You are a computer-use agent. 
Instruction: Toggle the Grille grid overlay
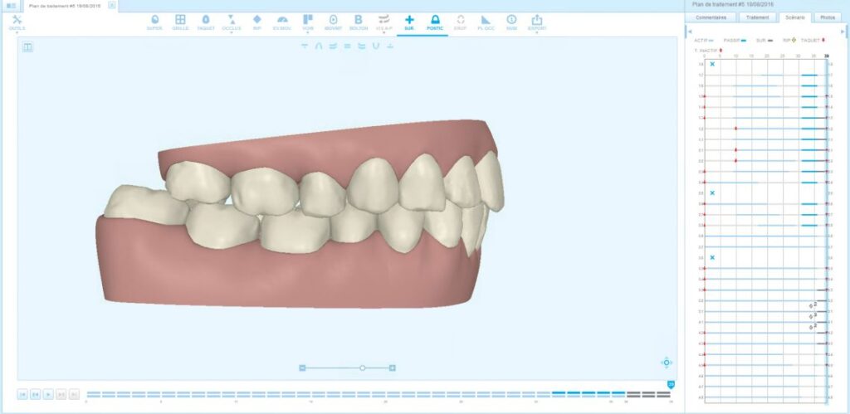[x=180, y=22]
